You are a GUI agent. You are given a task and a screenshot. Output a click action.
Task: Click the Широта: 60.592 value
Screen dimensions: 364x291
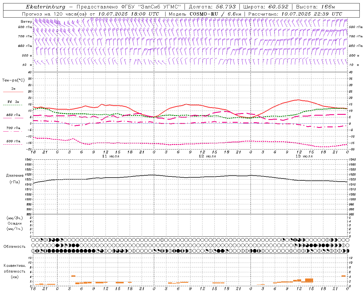coord(266,7)
